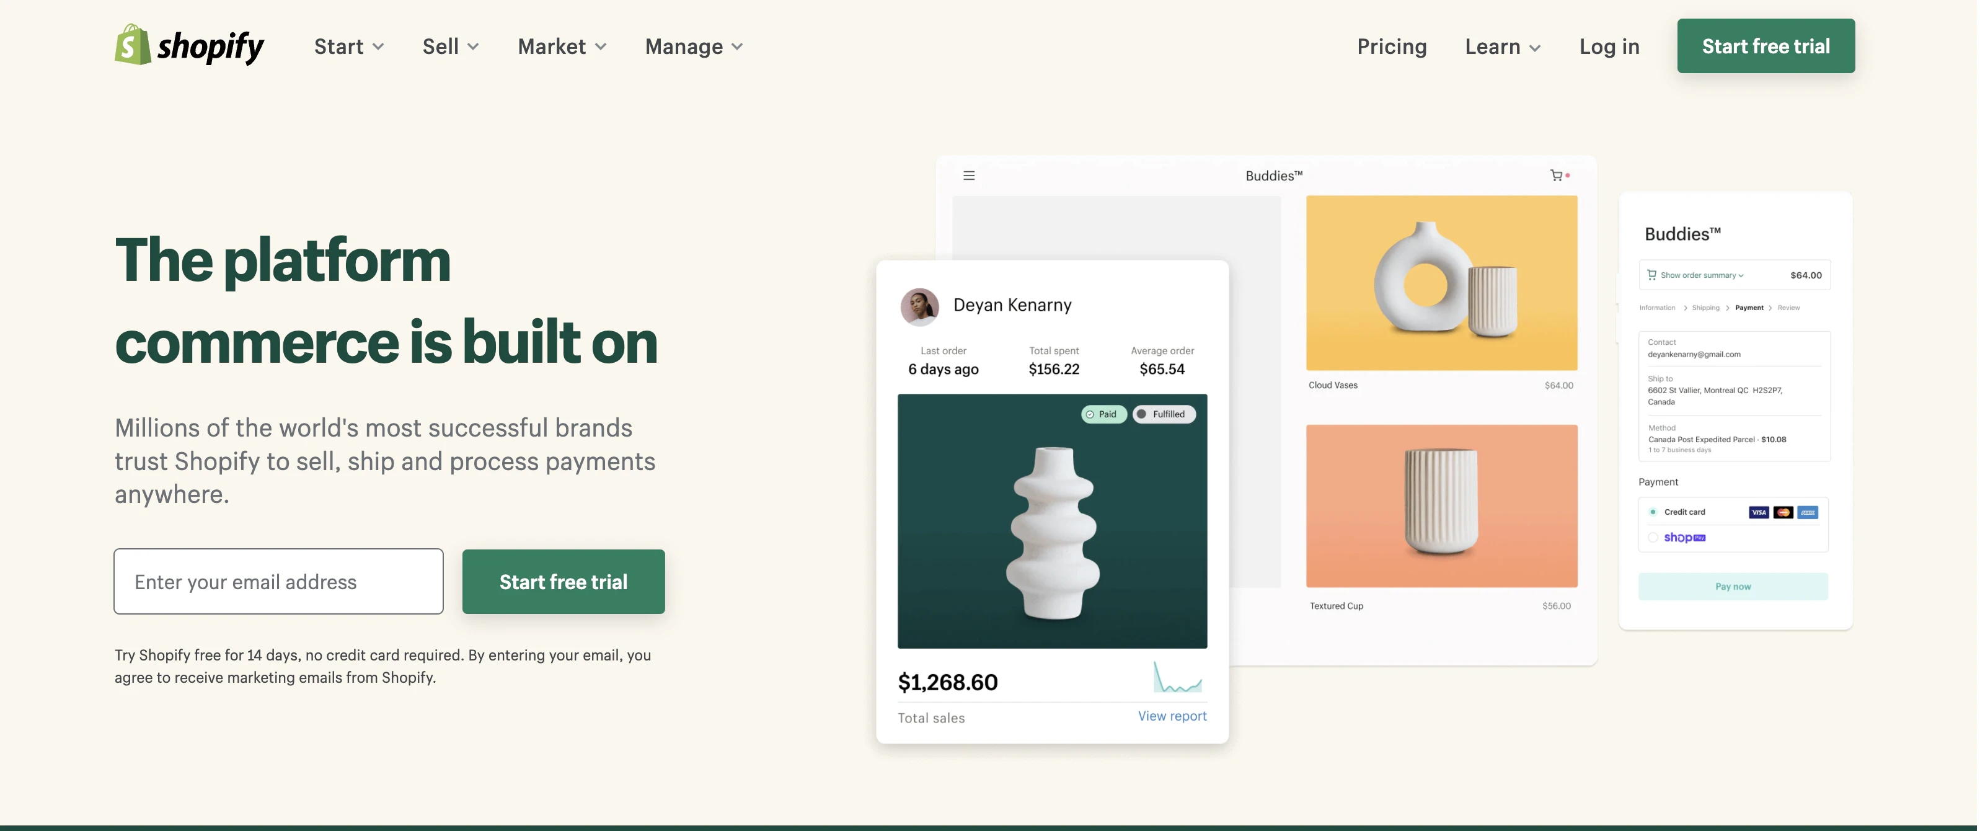Expand the Start dropdown menu

pyautogui.click(x=349, y=46)
